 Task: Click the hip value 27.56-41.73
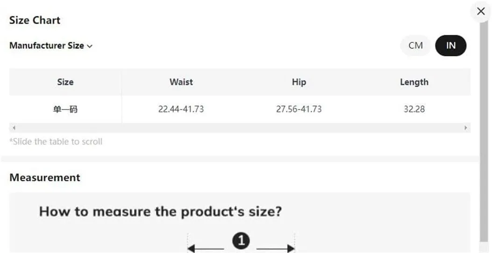(x=299, y=109)
